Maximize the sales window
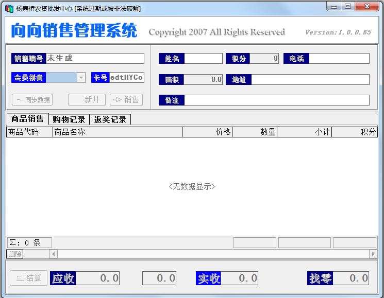384x298 pixels. (x=348, y=6)
